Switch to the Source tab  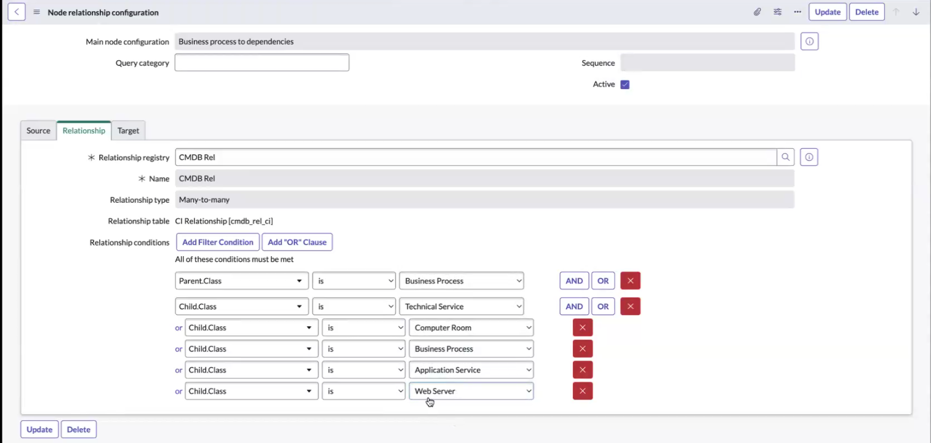(38, 130)
